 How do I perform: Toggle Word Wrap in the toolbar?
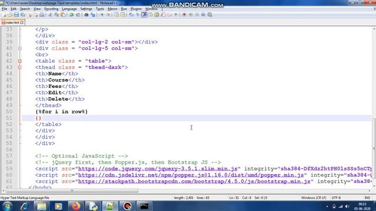131,15
